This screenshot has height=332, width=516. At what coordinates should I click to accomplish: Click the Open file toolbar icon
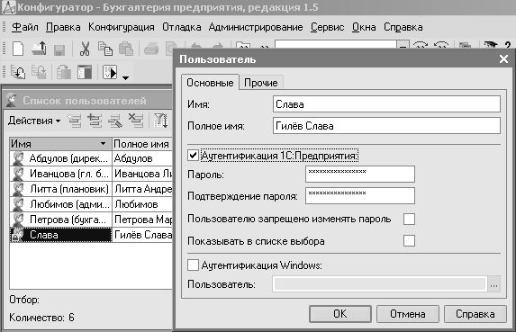pos(39,49)
